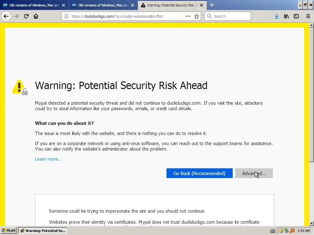
Task: Click the magnifier icon in Search box
Action: [x=209, y=16]
